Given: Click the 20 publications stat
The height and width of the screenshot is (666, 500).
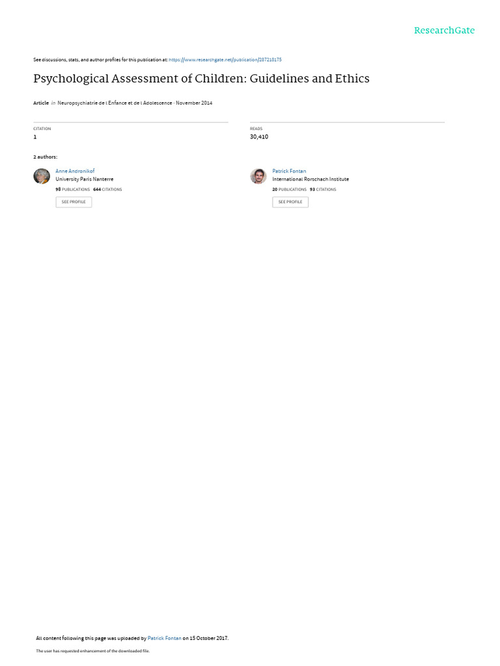Looking at the screenshot, I should tap(289, 189).
